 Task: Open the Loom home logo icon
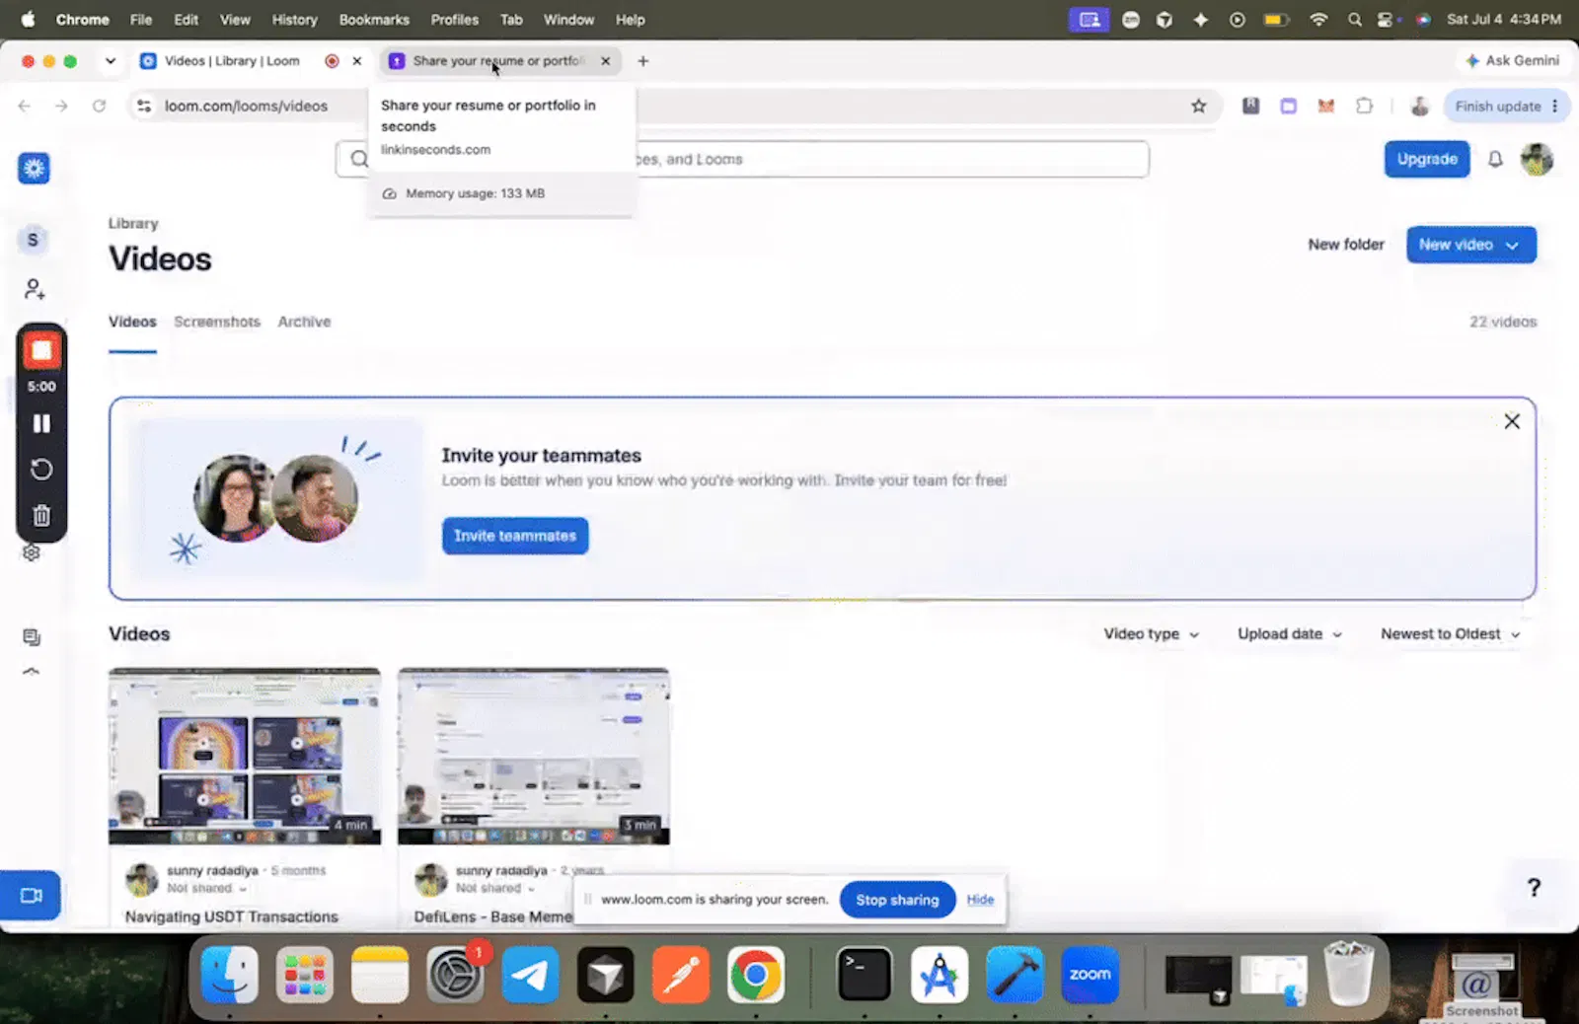34,168
